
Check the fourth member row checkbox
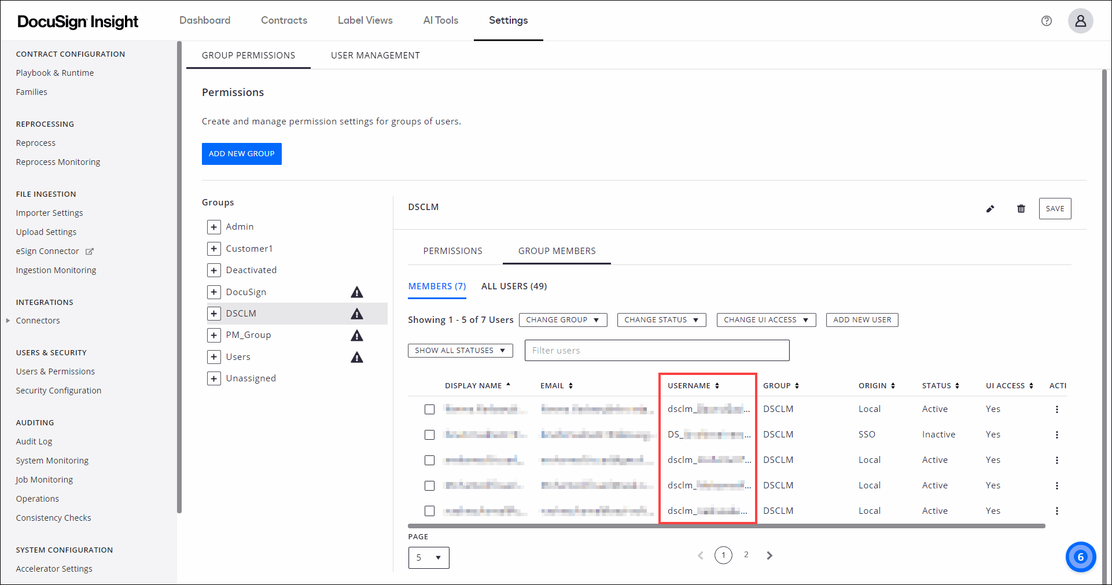pos(429,485)
